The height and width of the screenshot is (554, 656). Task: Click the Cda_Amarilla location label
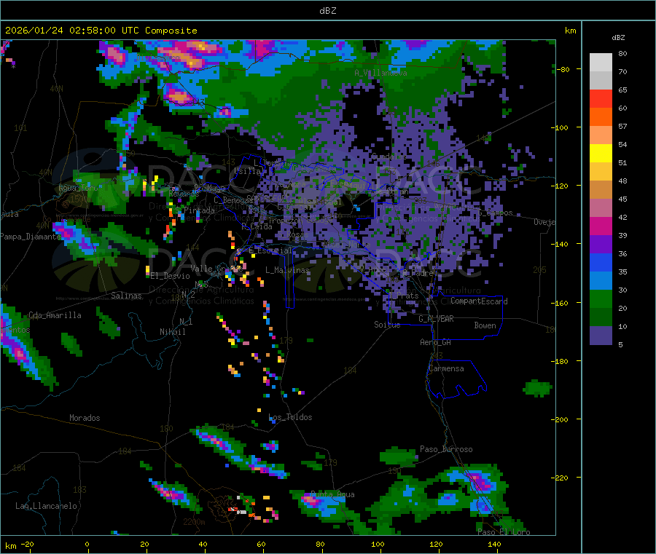click(55, 315)
